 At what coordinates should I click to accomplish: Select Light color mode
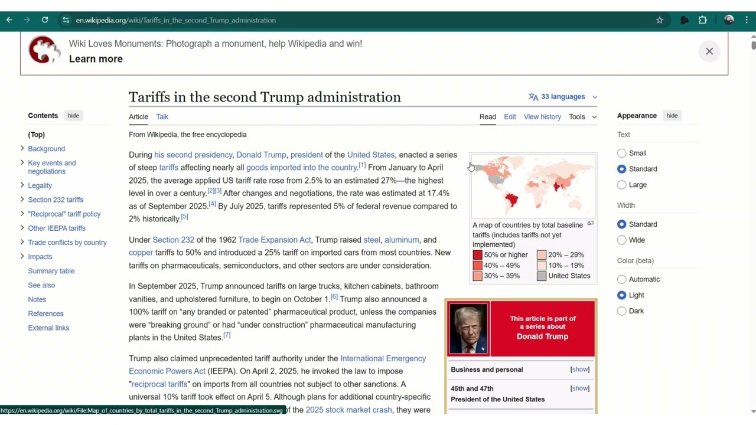coord(622,295)
